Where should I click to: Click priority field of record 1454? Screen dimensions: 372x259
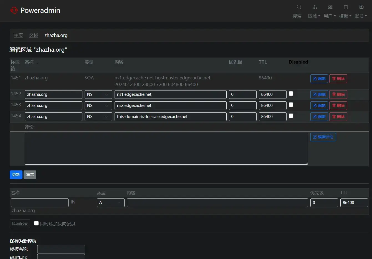pos(243,117)
